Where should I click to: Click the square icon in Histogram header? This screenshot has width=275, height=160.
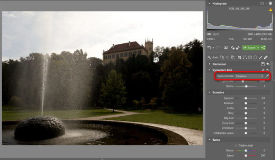point(262,3)
